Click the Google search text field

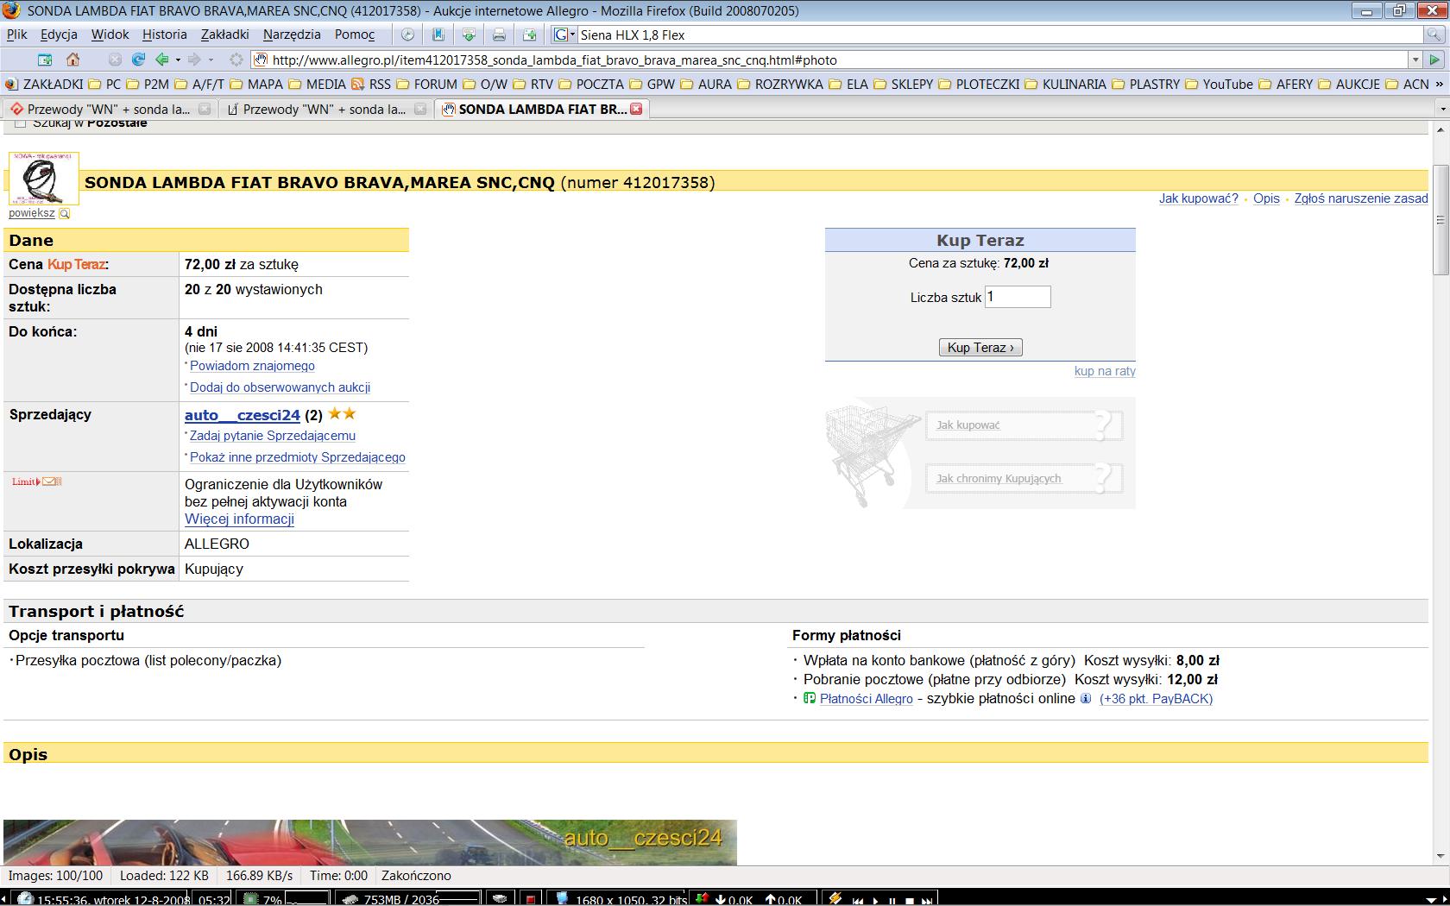click(999, 35)
